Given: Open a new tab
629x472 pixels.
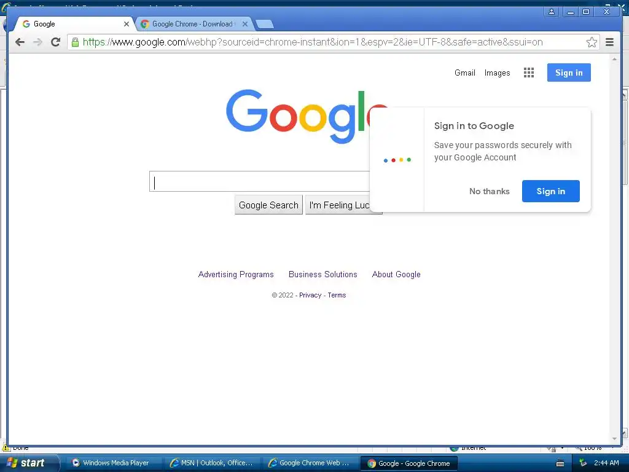Looking at the screenshot, I should click(265, 24).
